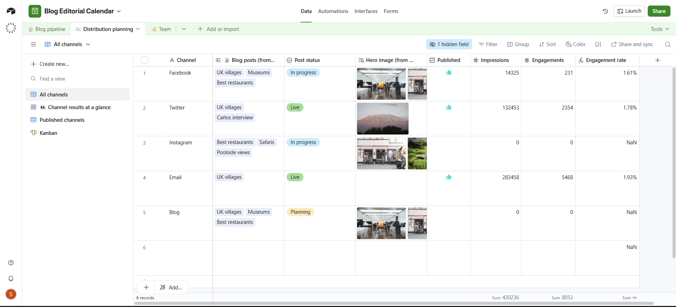Viewport: 676px width, 307px height.
Task: Open the notifications bell icon
Action: (x=11, y=278)
